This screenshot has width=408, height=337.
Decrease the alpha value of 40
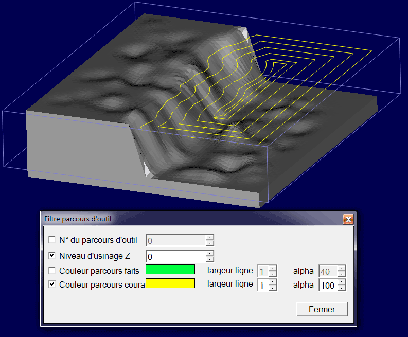(x=342, y=274)
